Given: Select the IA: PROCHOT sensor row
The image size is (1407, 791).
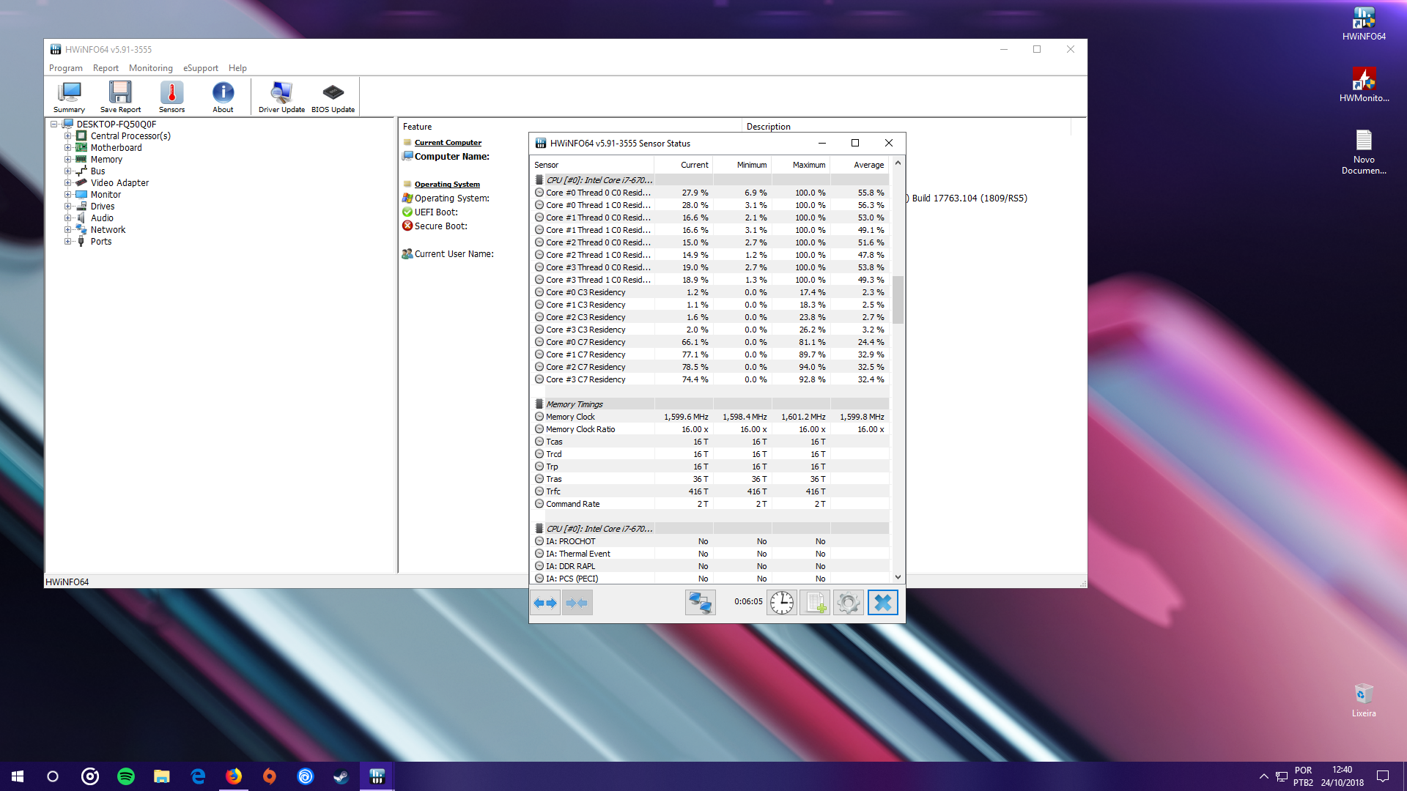Looking at the screenshot, I should pyautogui.click(x=709, y=541).
